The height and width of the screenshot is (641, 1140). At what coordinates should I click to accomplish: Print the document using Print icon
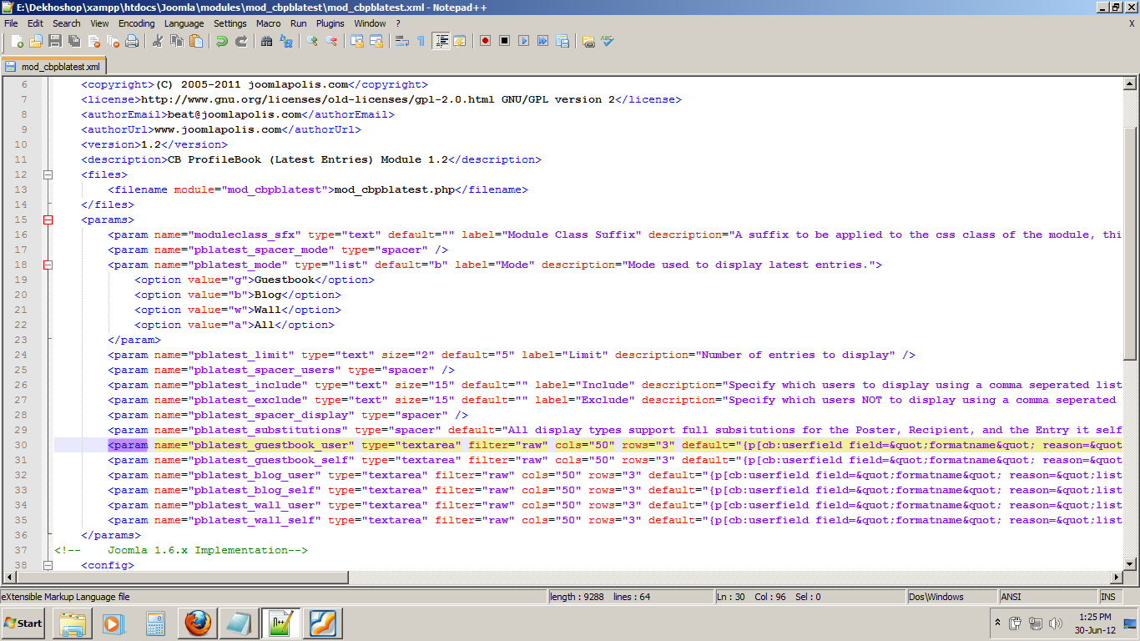tap(132, 41)
